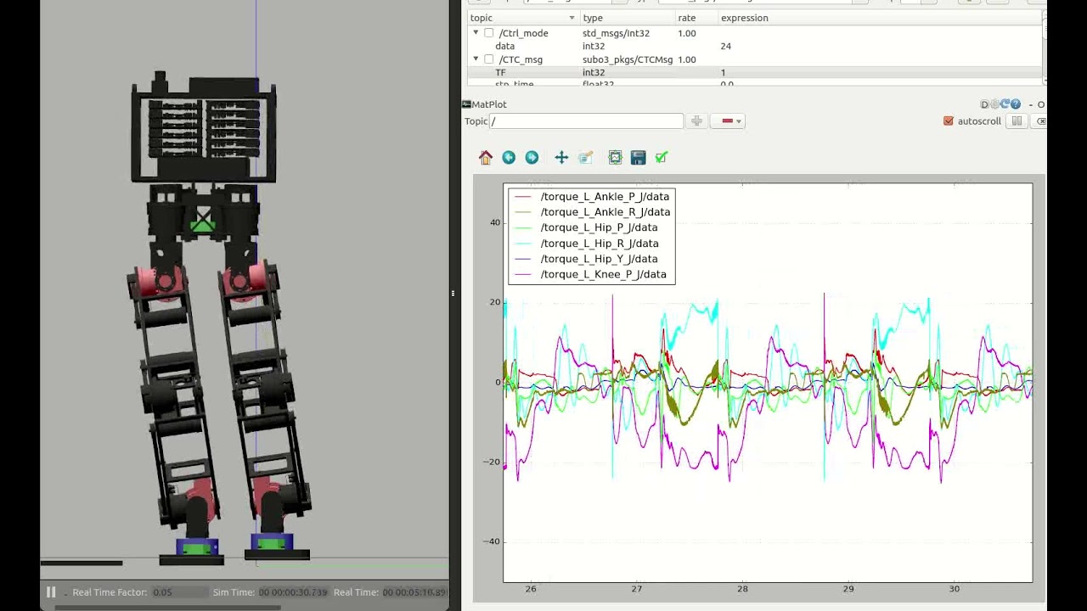The image size is (1087, 611).
Task: Focus the MatPlot Topic input field
Action: (587, 121)
